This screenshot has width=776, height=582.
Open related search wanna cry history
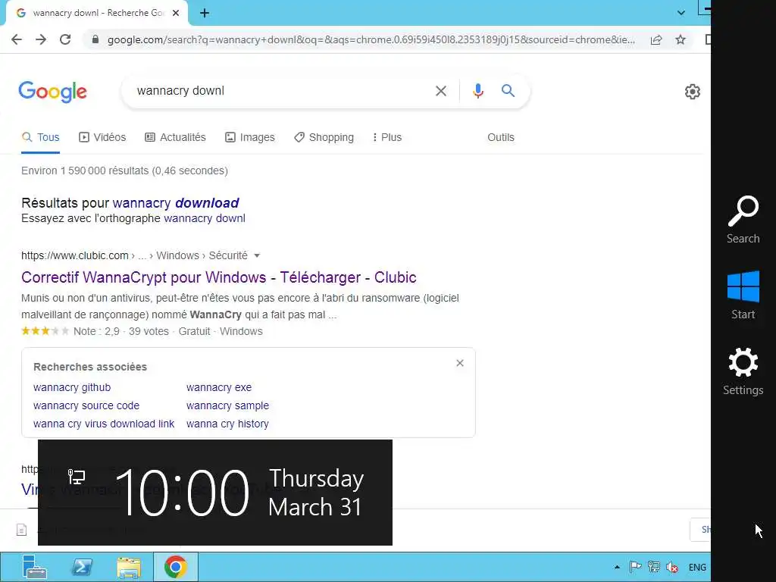(x=227, y=424)
